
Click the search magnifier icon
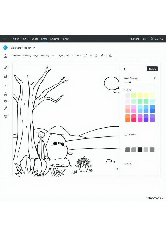152,39
